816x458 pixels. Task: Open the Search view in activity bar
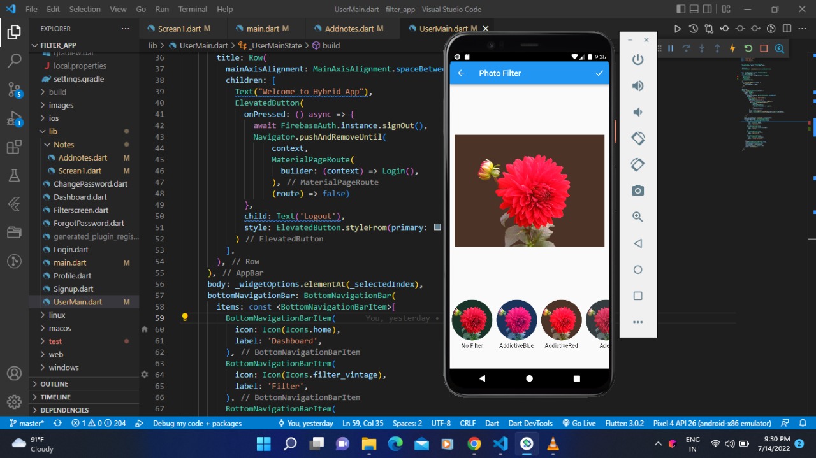pyautogui.click(x=14, y=61)
